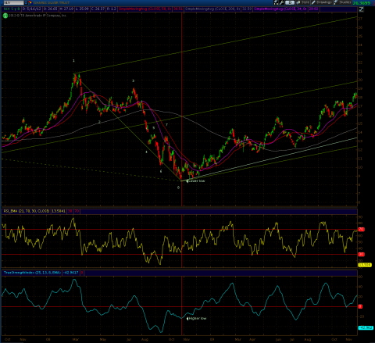Click the yellow 13.584 RSI axis tag
The width and height of the screenshot is (375, 343).
pos(365,265)
